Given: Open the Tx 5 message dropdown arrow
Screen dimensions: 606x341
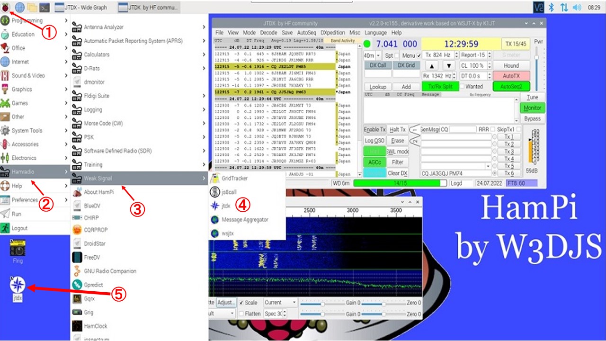Looking at the screenshot, I should [x=488, y=166].
